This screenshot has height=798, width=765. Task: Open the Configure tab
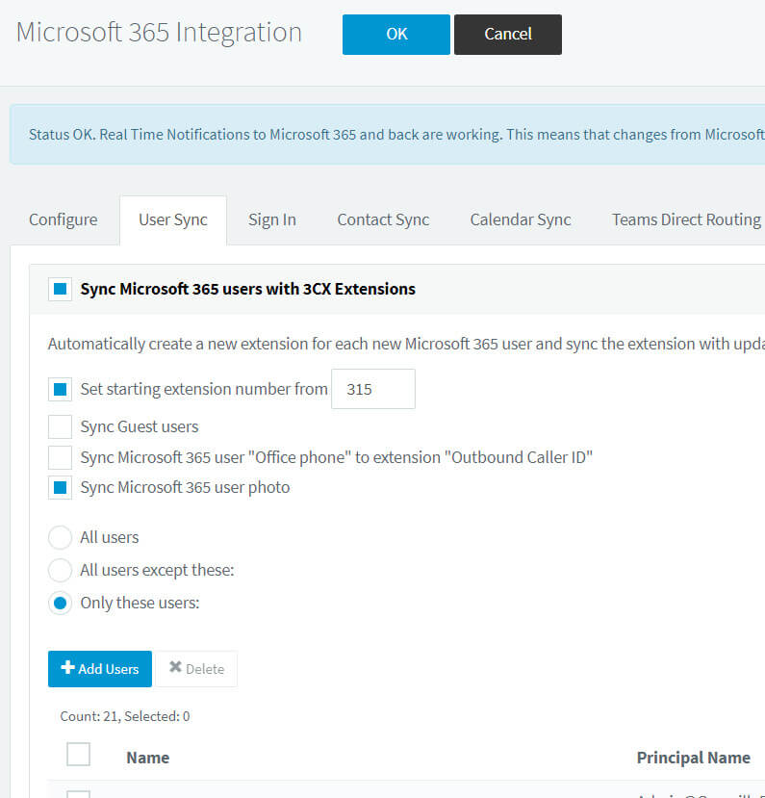pyautogui.click(x=64, y=219)
